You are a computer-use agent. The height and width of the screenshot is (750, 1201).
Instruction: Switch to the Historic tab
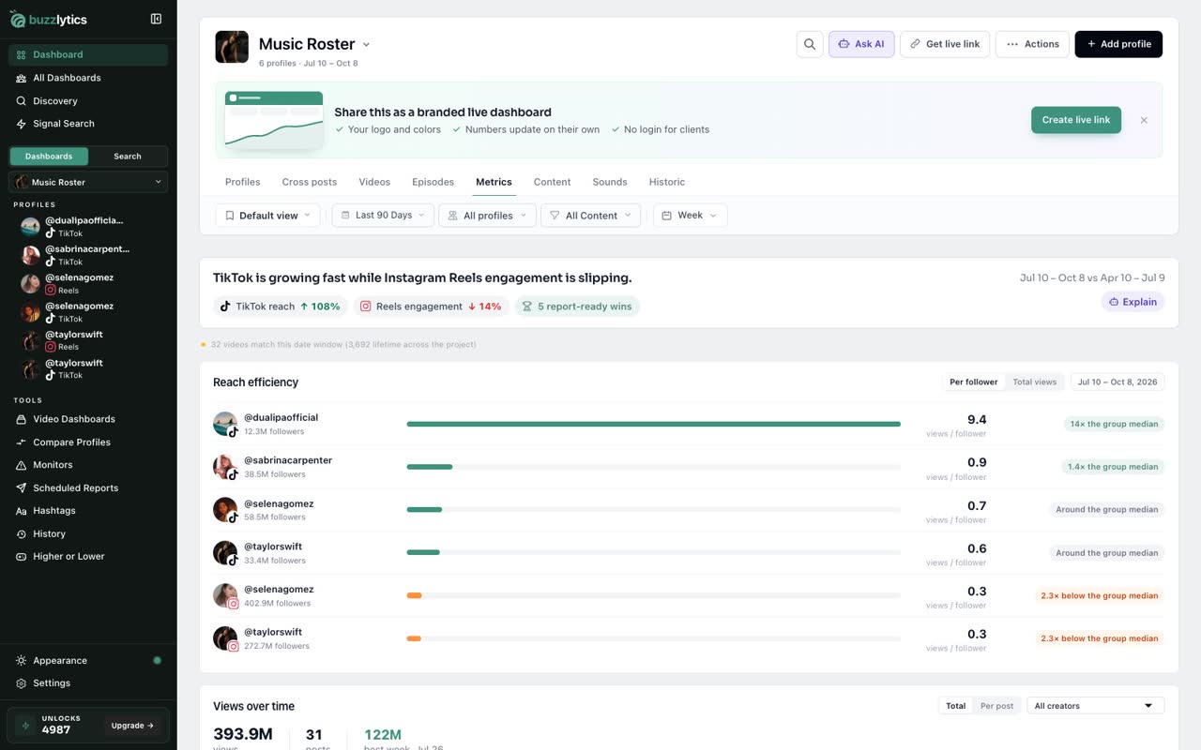tap(667, 182)
